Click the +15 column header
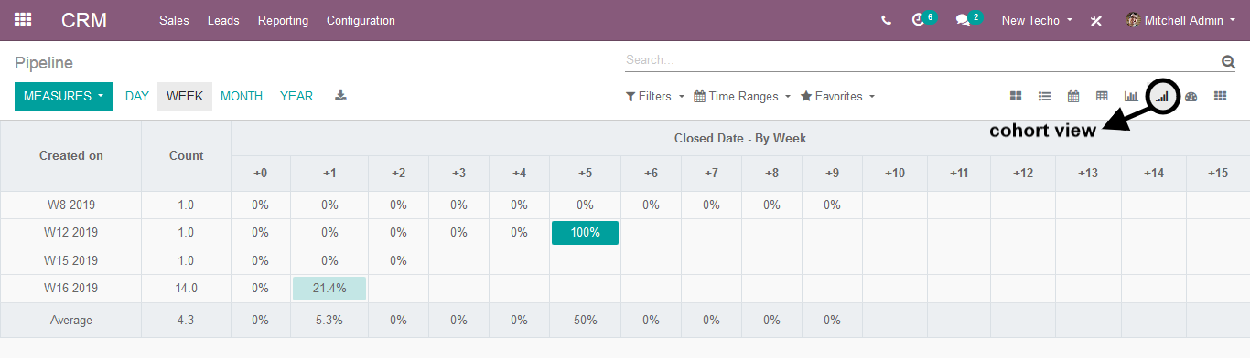Image resolution: width=1250 pixels, height=358 pixels. [x=1218, y=174]
